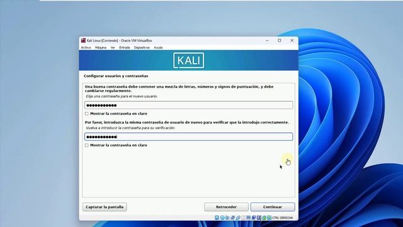
Task: Click the Continuar button
Action: pos(273,207)
